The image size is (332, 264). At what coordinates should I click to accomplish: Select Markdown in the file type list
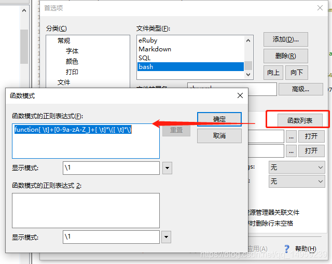click(190, 49)
